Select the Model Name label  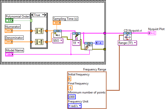tap(15, 50)
